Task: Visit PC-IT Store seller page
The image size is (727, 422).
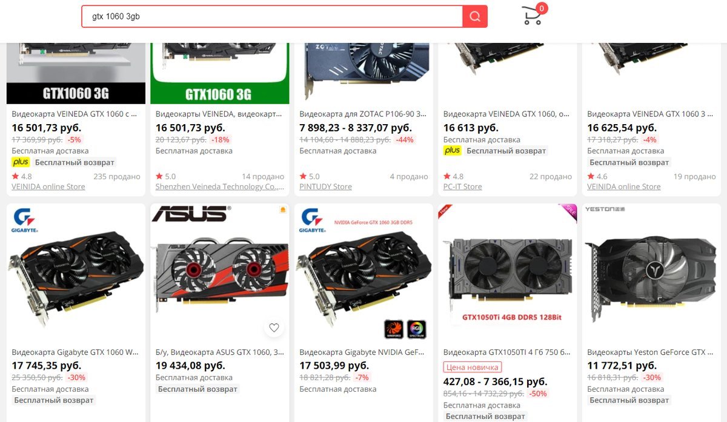Action: point(463,186)
